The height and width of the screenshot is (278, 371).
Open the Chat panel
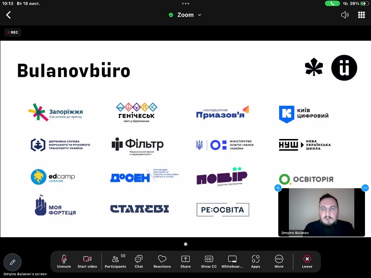139,261
